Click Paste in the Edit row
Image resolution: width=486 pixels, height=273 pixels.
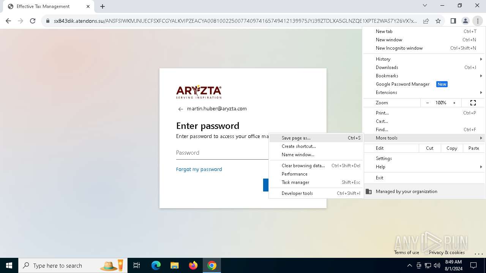click(x=474, y=148)
